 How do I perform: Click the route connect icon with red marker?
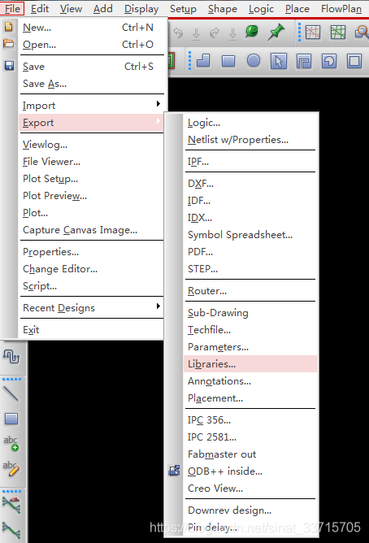click(11, 505)
